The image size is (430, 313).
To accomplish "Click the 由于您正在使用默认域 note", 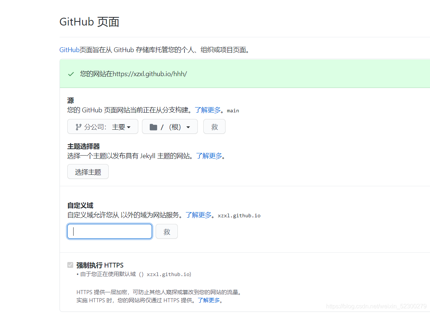I will (133, 274).
